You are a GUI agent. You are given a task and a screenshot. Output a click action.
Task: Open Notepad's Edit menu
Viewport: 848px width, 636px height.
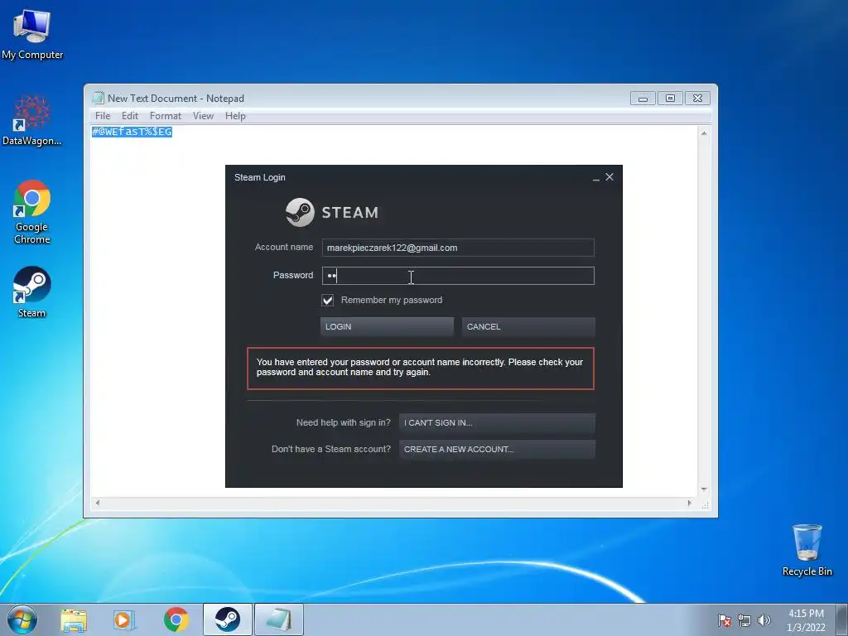click(130, 116)
